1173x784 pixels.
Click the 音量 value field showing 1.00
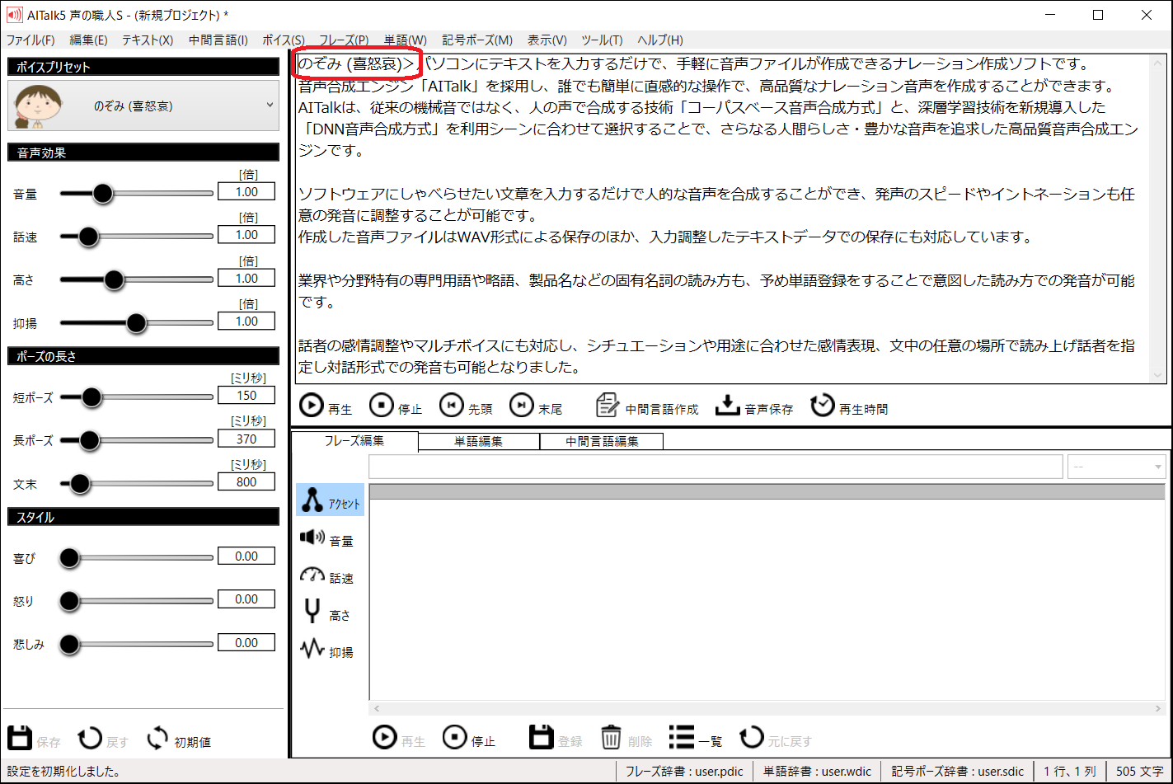point(246,192)
